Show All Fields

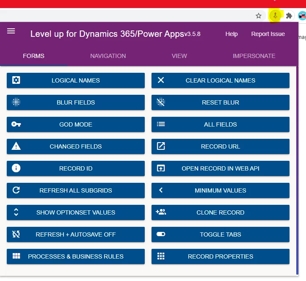pyautogui.click(x=221, y=124)
